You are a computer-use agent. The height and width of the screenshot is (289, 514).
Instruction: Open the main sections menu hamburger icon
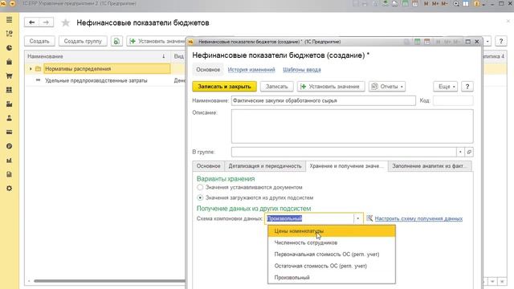9,19
